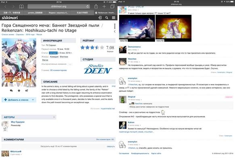This screenshot has height=159, width=235.
Task: Toggle description language link beside text
Action: point(113,86)
